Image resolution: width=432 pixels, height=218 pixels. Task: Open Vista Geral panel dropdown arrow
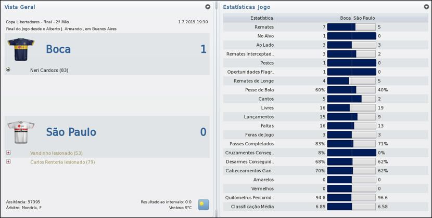coord(208,7)
